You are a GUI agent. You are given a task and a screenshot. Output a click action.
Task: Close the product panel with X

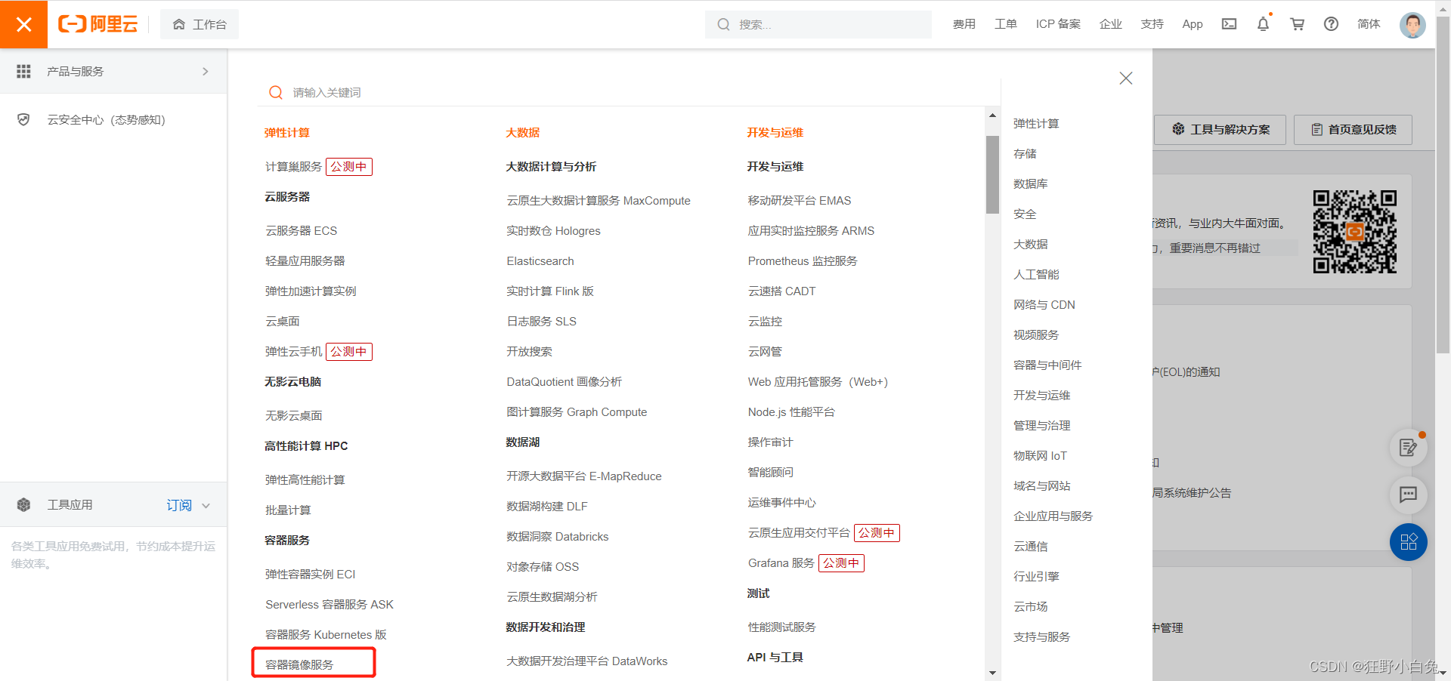click(1126, 78)
